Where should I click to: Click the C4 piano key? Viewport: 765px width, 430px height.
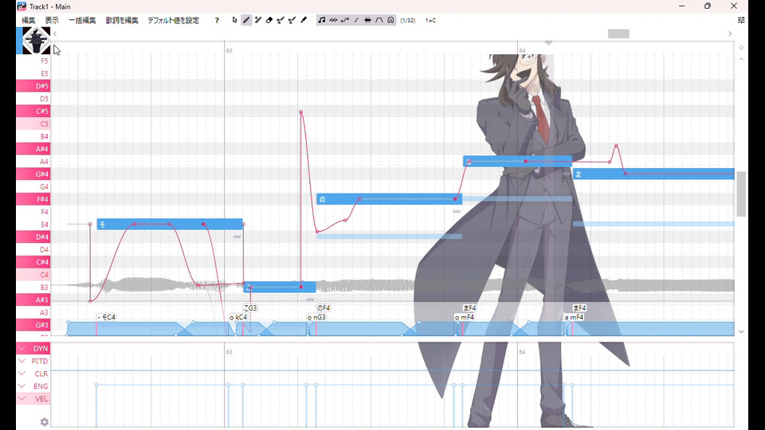(x=33, y=275)
